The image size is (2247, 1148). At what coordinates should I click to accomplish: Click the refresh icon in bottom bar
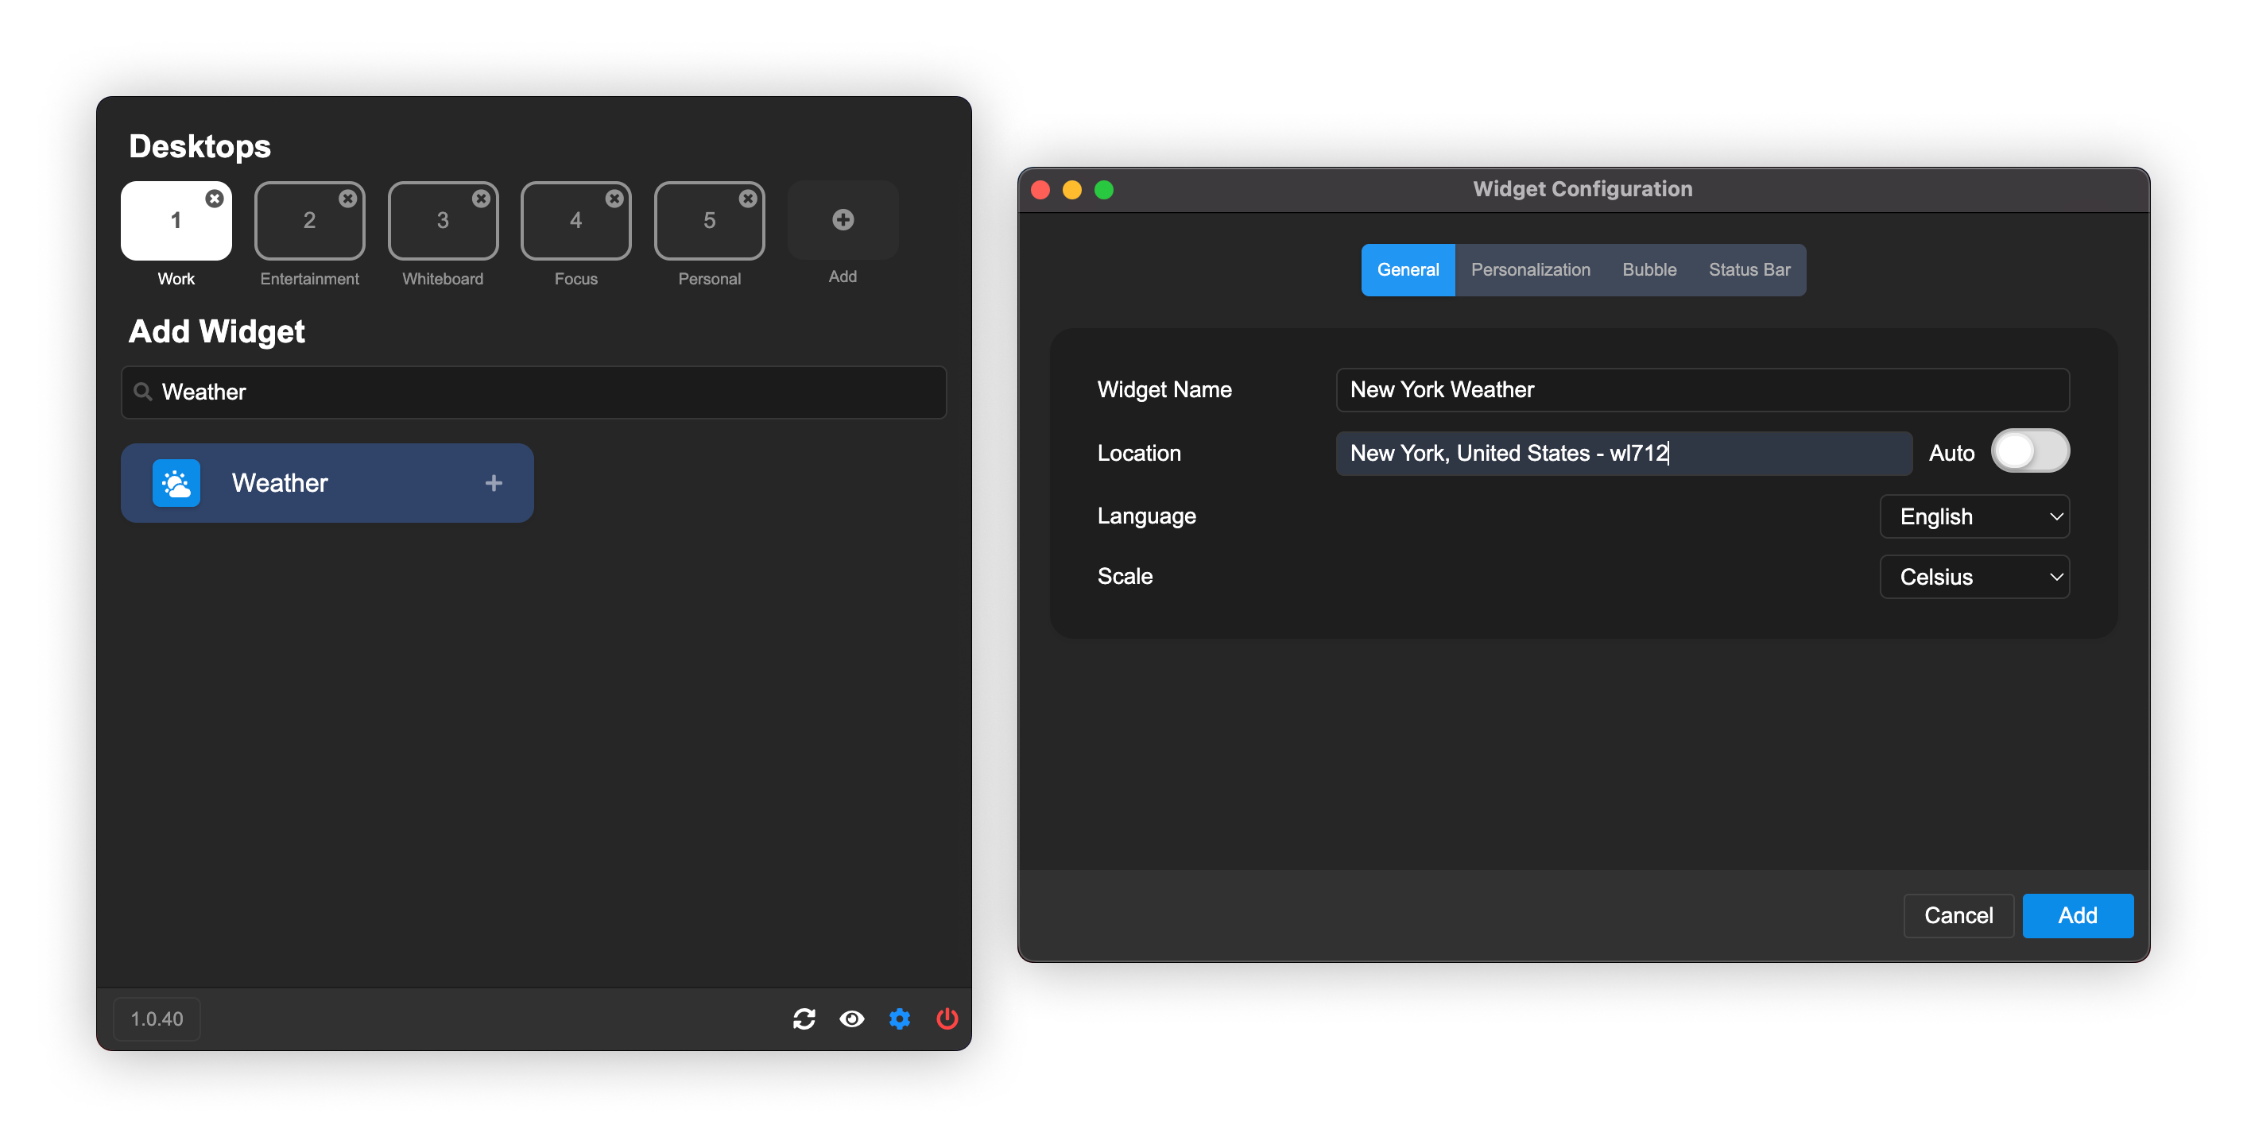[x=804, y=1019]
